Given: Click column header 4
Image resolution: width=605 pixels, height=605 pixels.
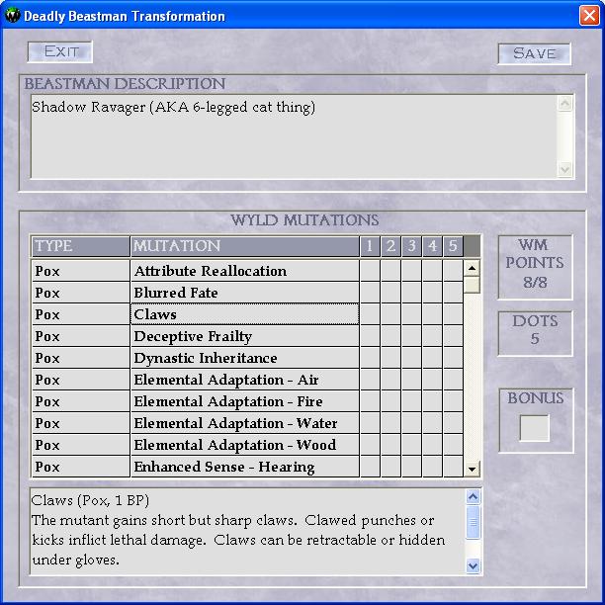Looking at the screenshot, I should 432,246.
